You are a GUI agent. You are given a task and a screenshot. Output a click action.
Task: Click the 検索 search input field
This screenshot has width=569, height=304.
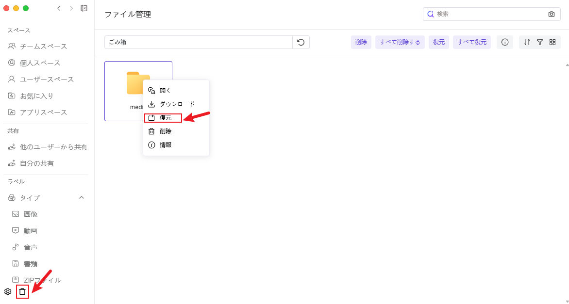tap(490, 14)
